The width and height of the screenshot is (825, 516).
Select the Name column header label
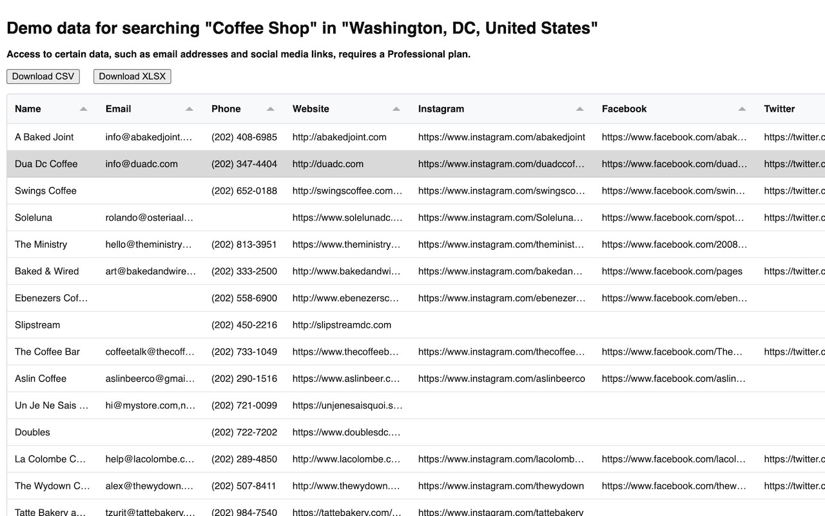28,109
